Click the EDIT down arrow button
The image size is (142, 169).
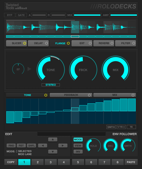click(x=53, y=152)
